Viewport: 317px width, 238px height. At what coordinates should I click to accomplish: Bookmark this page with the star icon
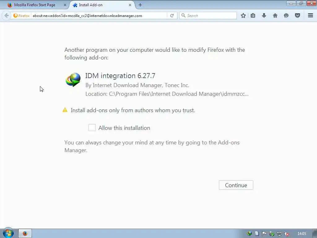pyautogui.click(x=243, y=15)
